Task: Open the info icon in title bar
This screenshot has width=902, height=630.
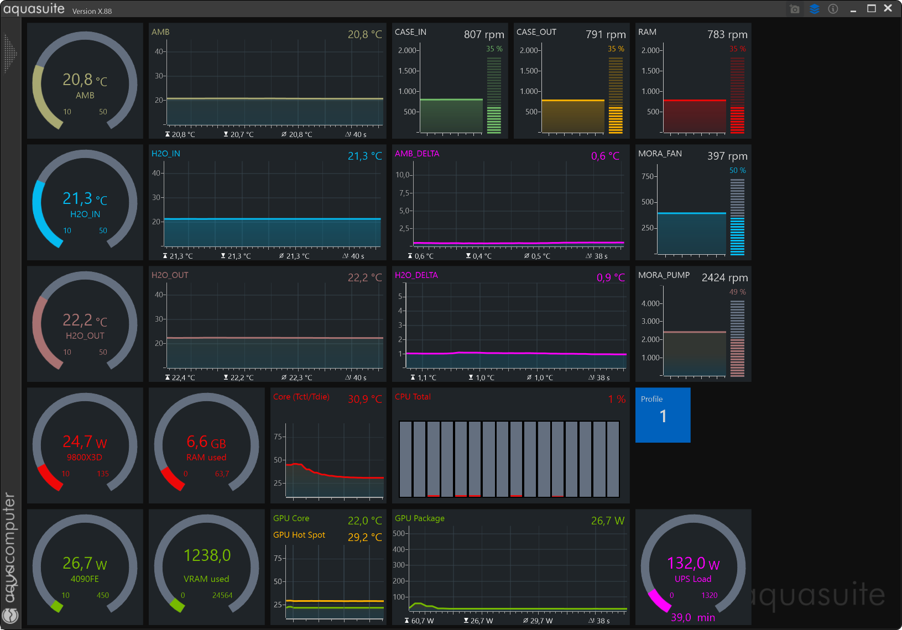Action: point(833,9)
